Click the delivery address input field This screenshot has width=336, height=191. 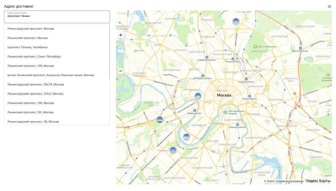click(57, 17)
